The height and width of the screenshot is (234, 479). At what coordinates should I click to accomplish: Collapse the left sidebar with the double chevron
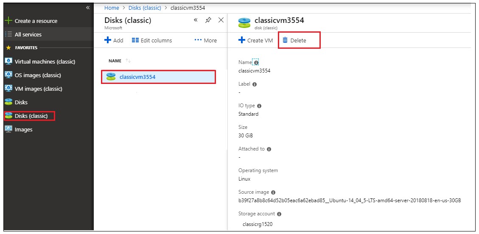(x=88, y=8)
